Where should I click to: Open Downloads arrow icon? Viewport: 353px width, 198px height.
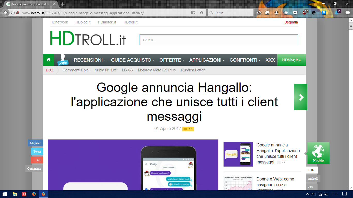pos(276,13)
